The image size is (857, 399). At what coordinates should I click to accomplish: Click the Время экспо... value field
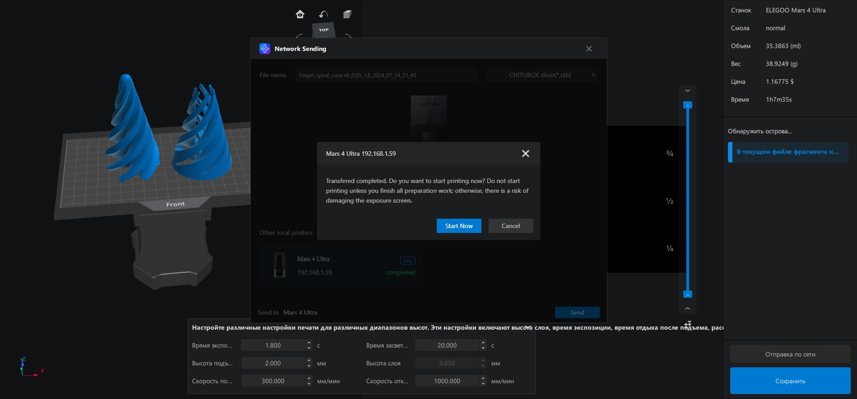coord(273,345)
